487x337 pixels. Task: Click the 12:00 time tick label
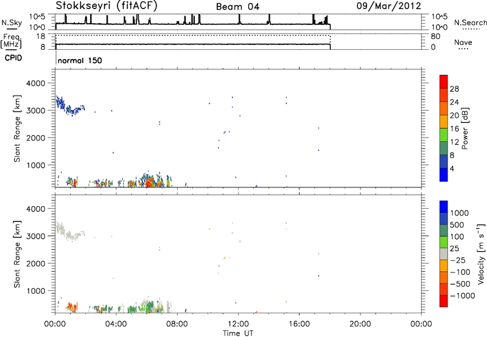tap(238, 324)
